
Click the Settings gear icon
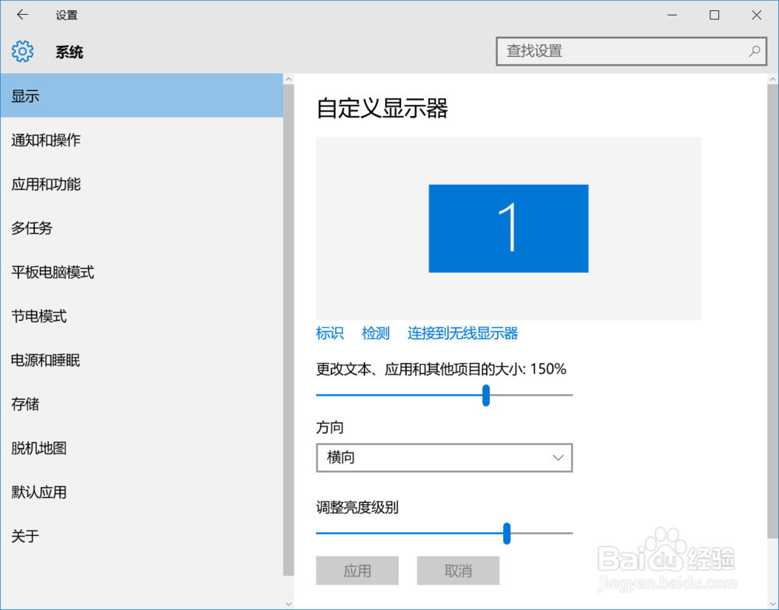23,51
